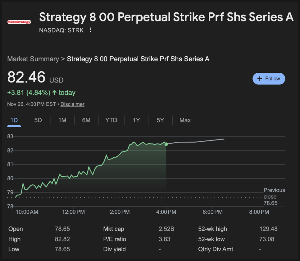Viewport: 300px width, 261px height.
Task: Click the plus Follow button
Action: pos(269,79)
